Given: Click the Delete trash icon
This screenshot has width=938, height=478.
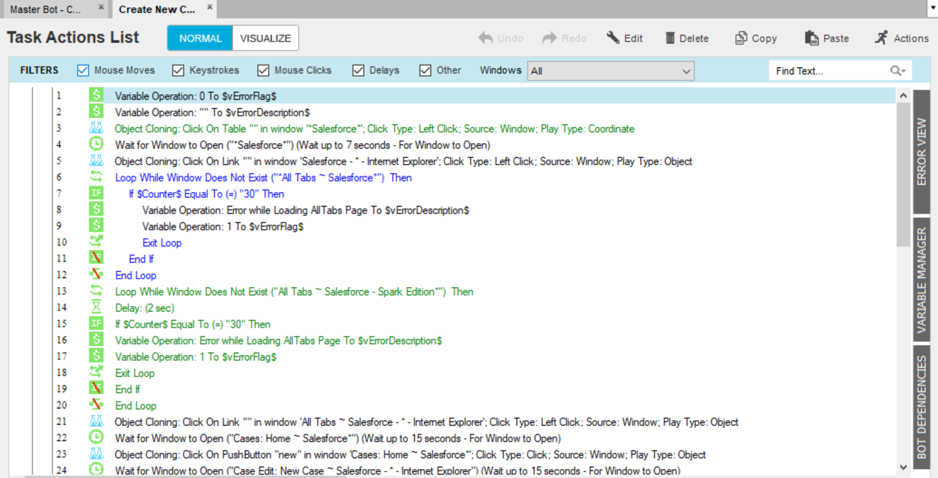Looking at the screenshot, I should pyautogui.click(x=669, y=38).
